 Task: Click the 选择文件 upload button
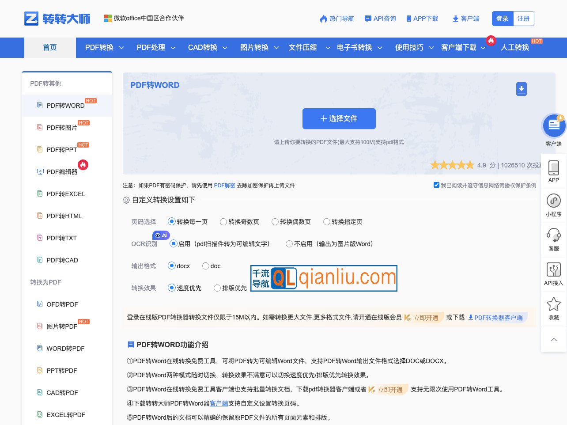tap(339, 118)
